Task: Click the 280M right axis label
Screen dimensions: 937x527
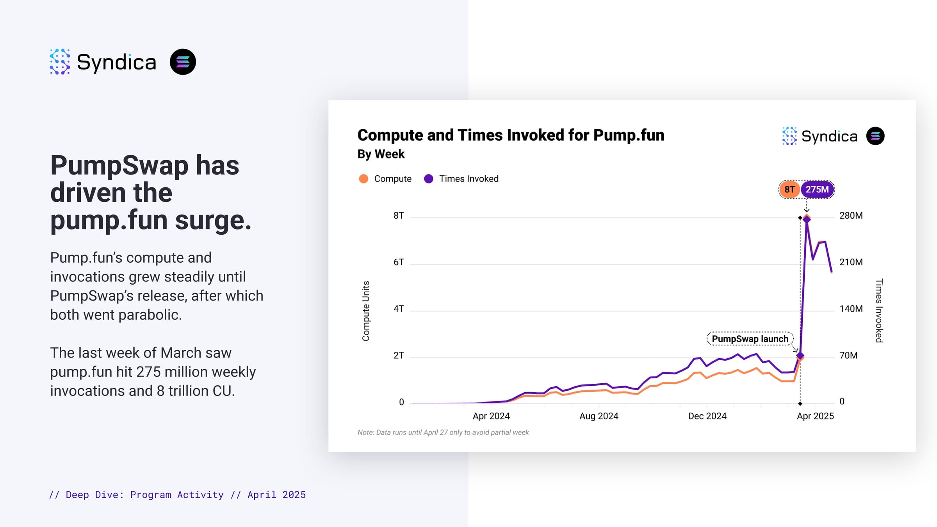Action: point(851,215)
